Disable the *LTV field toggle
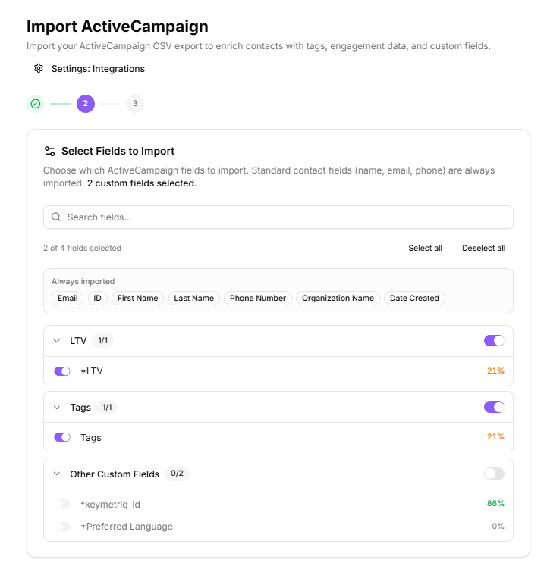Viewport: 547px width, 566px height. coord(62,371)
